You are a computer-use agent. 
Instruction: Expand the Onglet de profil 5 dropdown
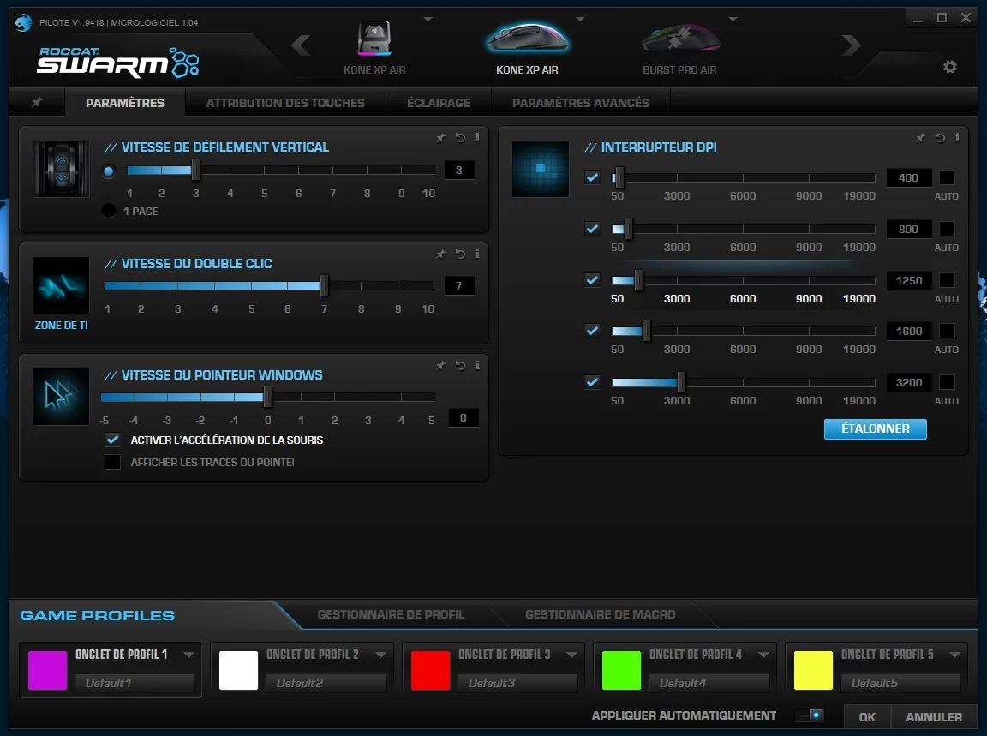click(955, 655)
